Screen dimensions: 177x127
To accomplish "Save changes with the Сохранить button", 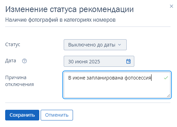I will click(x=22, y=115).
